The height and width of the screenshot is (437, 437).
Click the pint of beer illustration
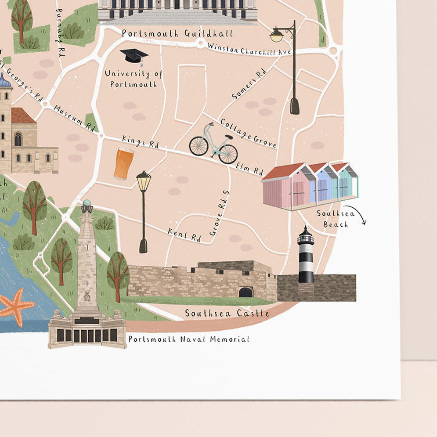click(x=123, y=163)
